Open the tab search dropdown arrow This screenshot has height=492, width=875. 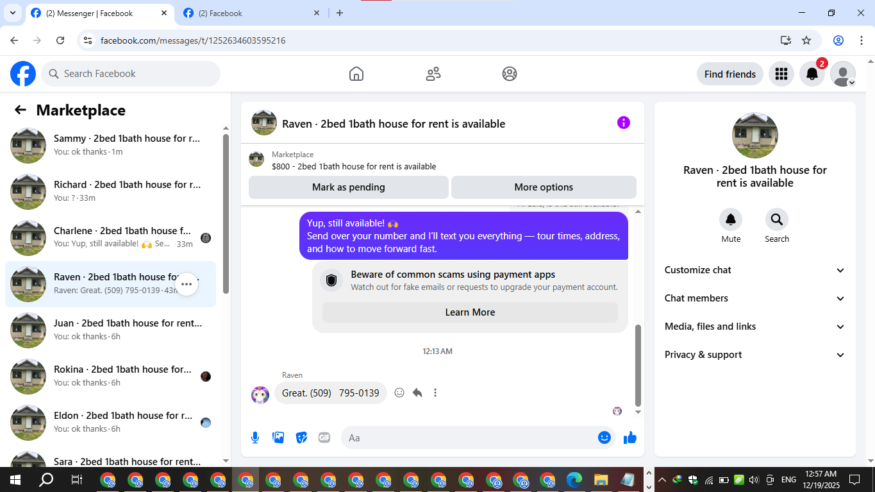[x=12, y=13]
